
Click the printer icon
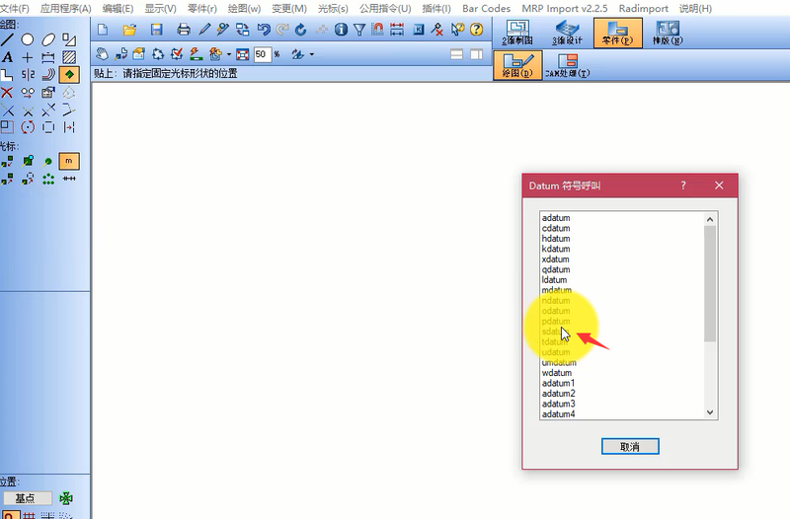point(184,30)
